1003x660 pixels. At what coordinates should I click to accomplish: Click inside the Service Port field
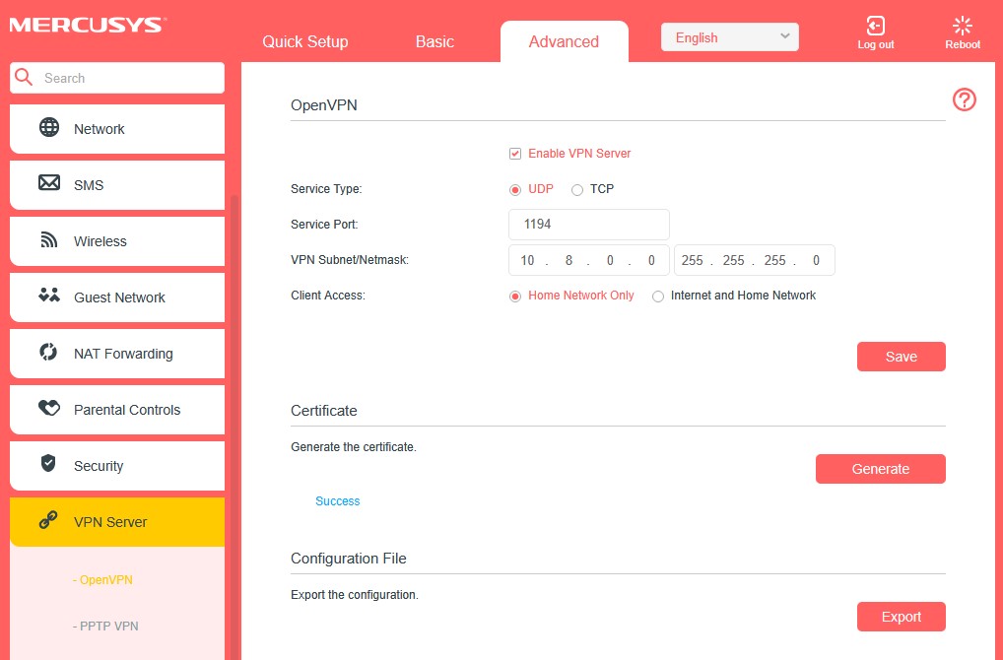[x=588, y=224]
